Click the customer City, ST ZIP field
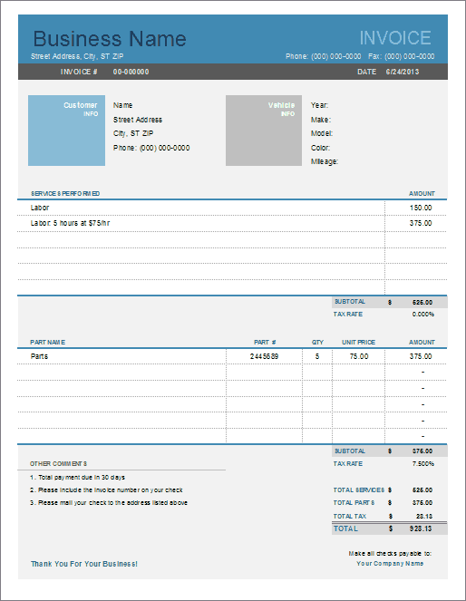The height and width of the screenshot is (601, 466). tap(133, 133)
